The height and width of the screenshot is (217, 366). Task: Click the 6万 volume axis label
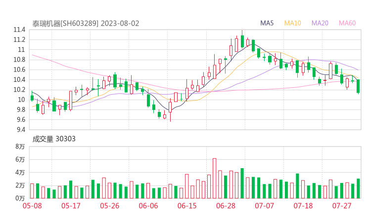click(x=20, y=159)
